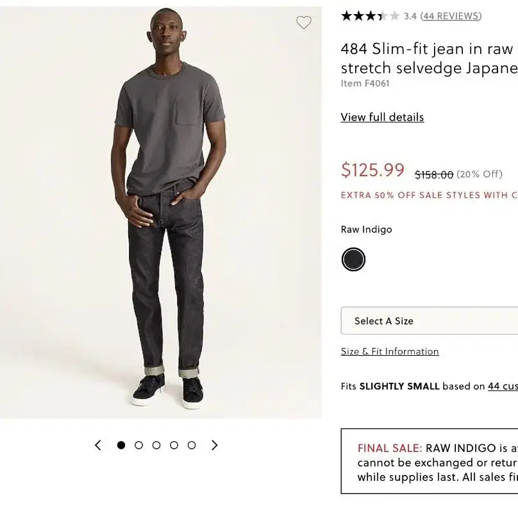Viewport: 518px width, 518px height.
Task: Open the 44 Reviews link
Action: pyautogui.click(x=451, y=16)
